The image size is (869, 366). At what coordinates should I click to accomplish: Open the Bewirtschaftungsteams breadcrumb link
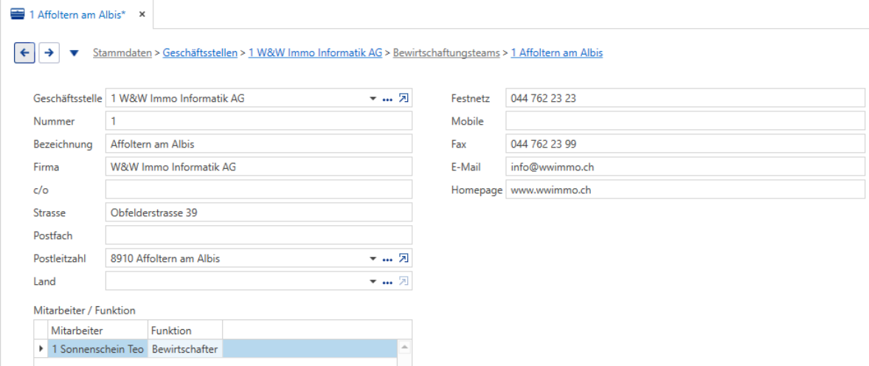(446, 52)
